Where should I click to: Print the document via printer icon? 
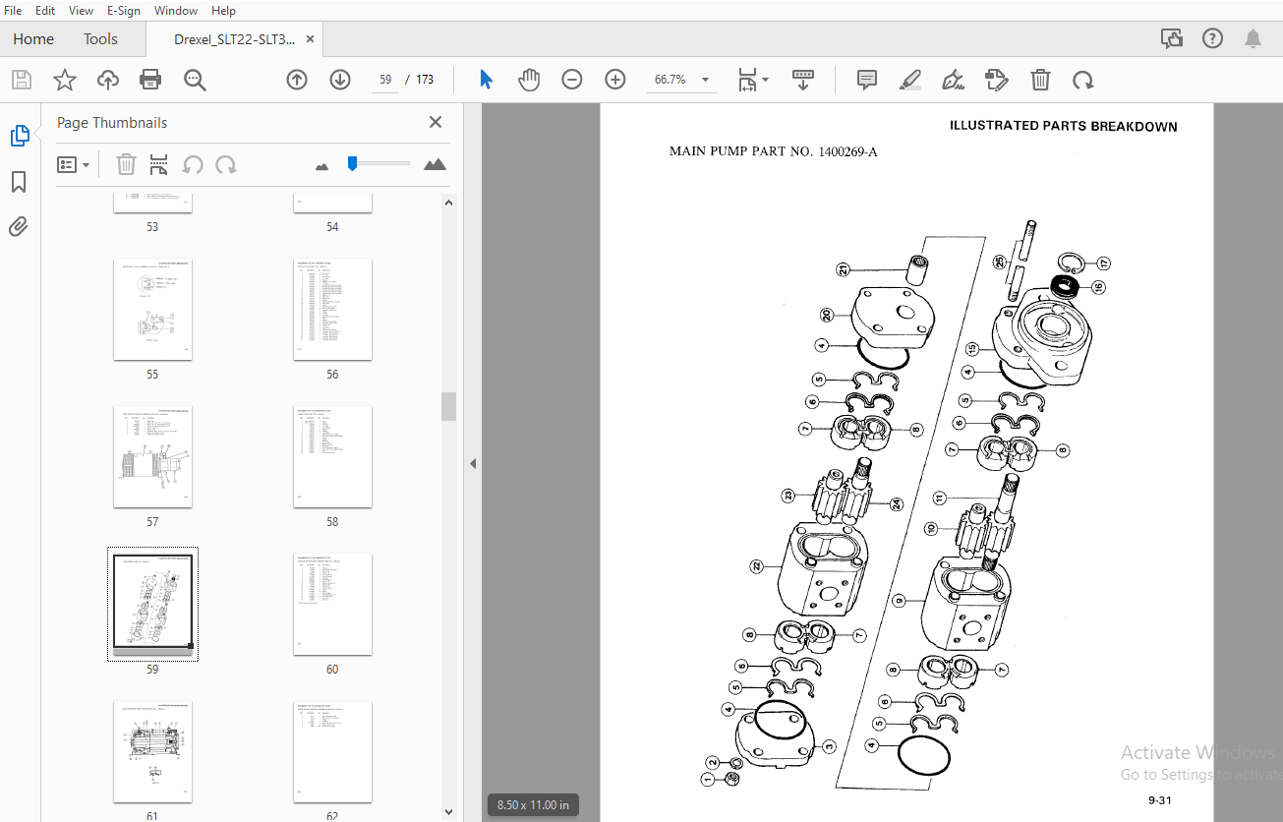(x=150, y=80)
